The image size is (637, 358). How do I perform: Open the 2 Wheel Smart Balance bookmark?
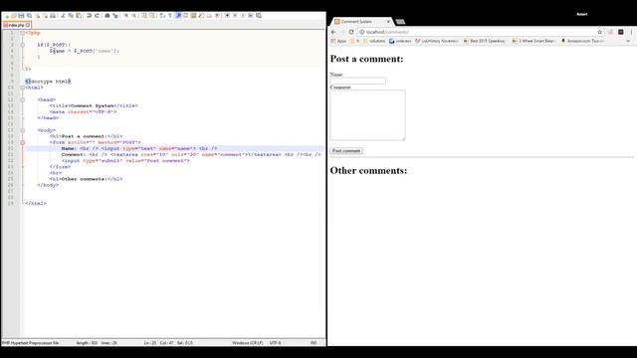[533, 41]
